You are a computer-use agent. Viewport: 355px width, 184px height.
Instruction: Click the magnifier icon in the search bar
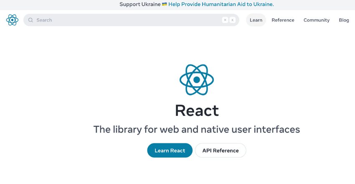click(x=30, y=20)
